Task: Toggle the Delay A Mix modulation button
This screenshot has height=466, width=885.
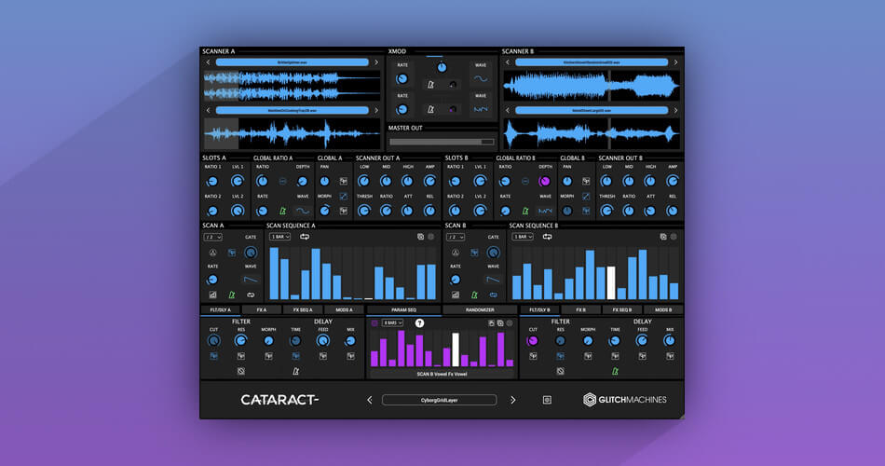Action: point(350,356)
